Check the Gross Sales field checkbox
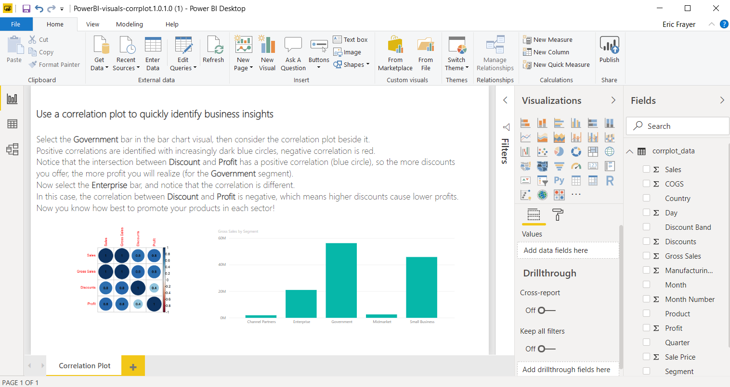This screenshot has width=730, height=387. coord(647,256)
